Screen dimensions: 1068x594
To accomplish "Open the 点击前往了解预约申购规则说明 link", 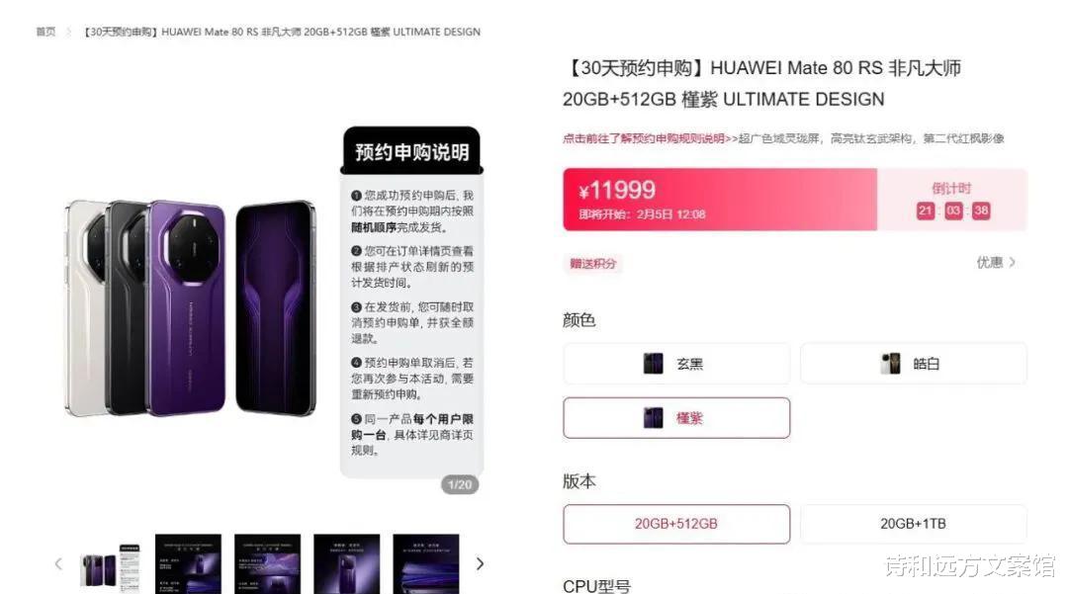I will pyautogui.click(x=644, y=138).
